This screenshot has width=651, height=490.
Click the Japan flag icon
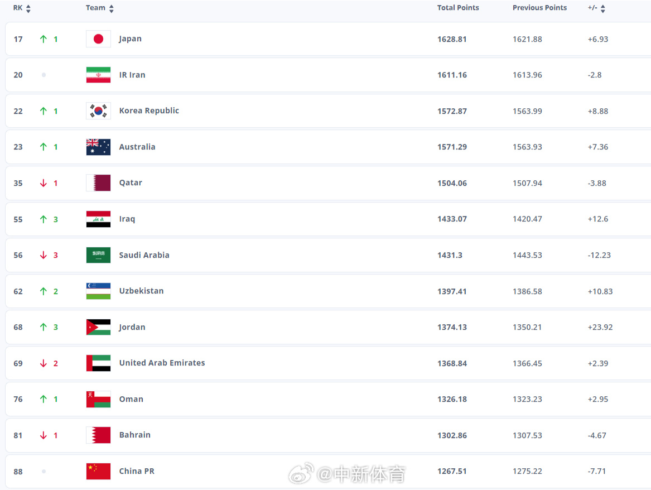(98, 39)
